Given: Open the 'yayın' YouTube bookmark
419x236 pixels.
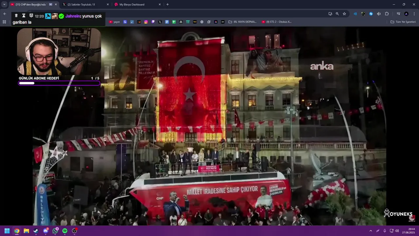Looking at the screenshot, I should tap(115, 22).
